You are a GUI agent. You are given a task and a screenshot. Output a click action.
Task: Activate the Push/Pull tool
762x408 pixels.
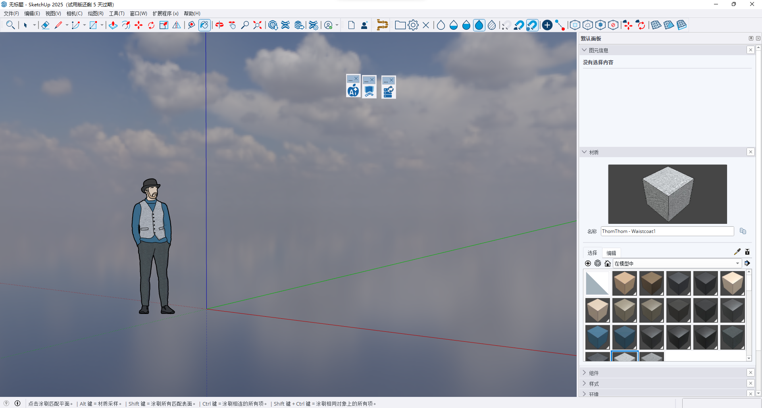113,25
